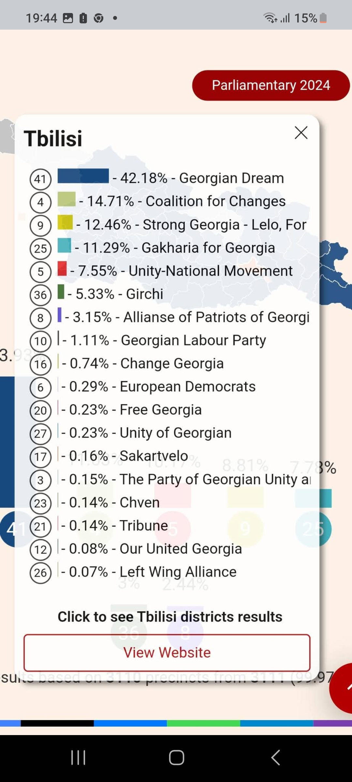Tap party number 4 circle icon
This screenshot has width=352, height=782.
pos(40,202)
